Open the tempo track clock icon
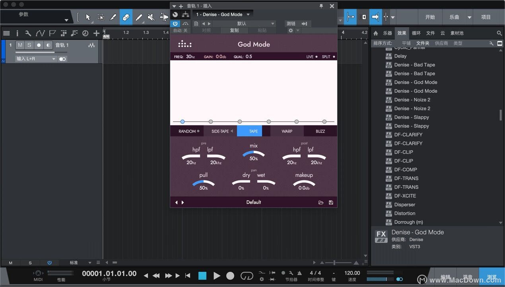 click(x=85, y=33)
